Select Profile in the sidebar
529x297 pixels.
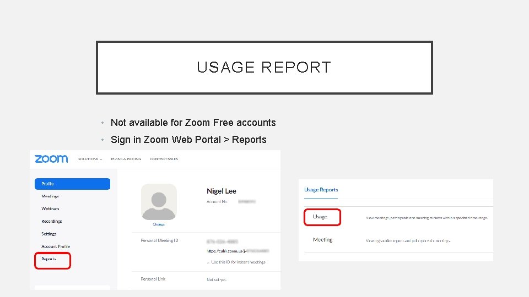coord(72,184)
